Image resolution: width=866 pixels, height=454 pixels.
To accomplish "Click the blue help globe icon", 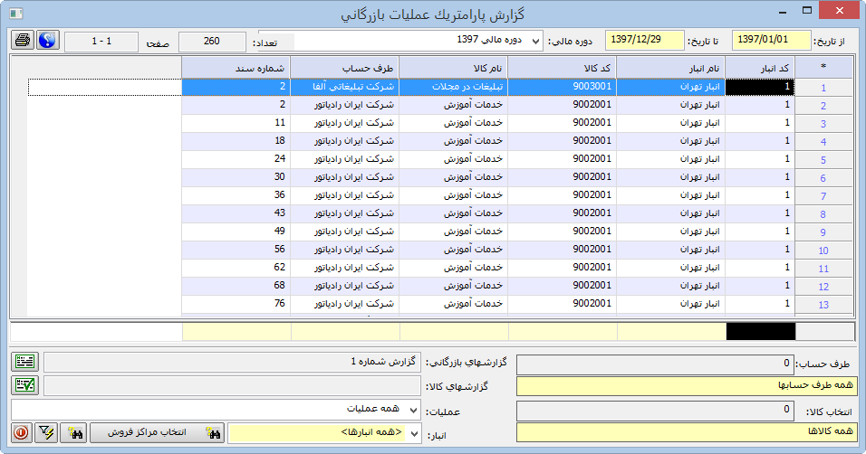I will pos(48,40).
